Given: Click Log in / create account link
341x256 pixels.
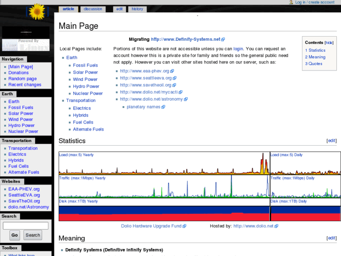Looking at the screenshot, I should [315, 2].
